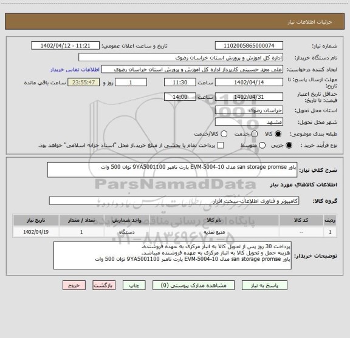The height and width of the screenshot is (338, 350).
Task: Click the کد کالا column header
Action: point(301,220)
